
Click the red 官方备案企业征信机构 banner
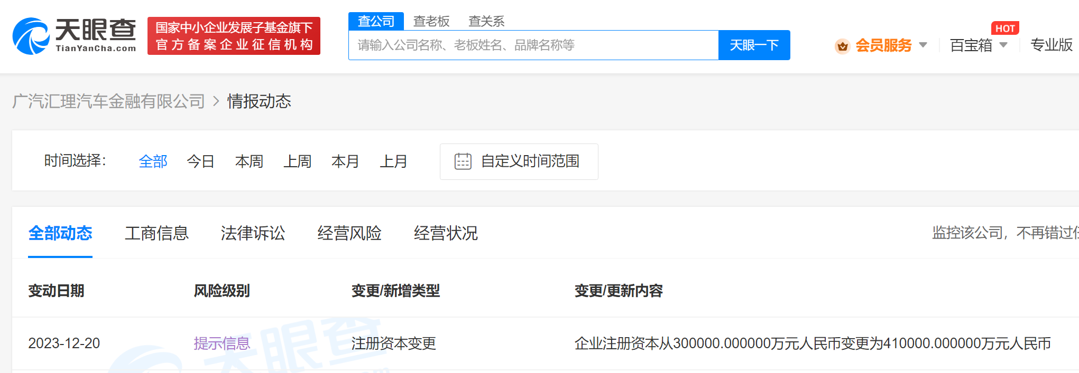(x=234, y=36)
